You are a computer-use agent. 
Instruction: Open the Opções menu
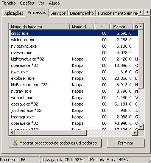(27, 3)
